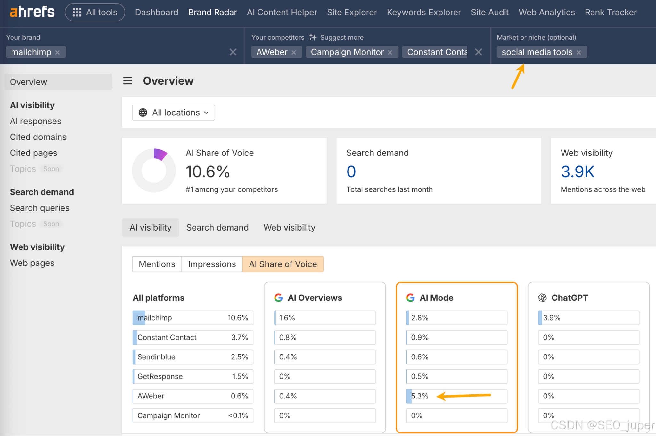
Task: Open Rank Tracker
Action: point(611,12)
